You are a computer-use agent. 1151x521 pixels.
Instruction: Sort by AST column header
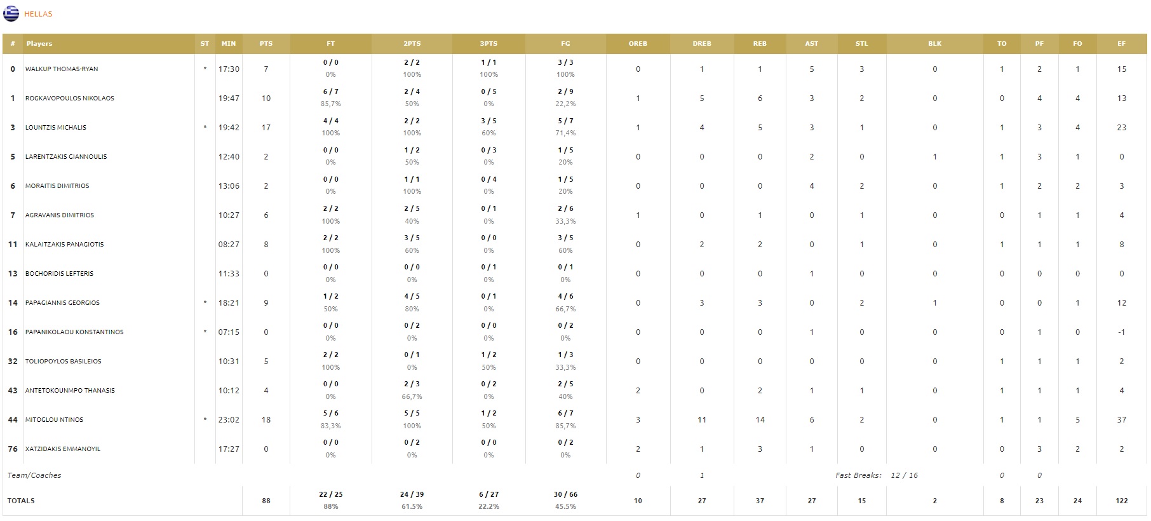812,44
